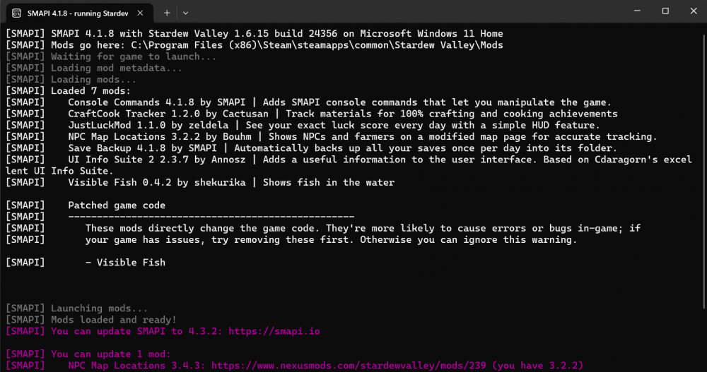Image resolution: width=707 pixels, height=372 pixels.
Task: Expand the new tab profile dropdown
Action: (x=185, y=13)
